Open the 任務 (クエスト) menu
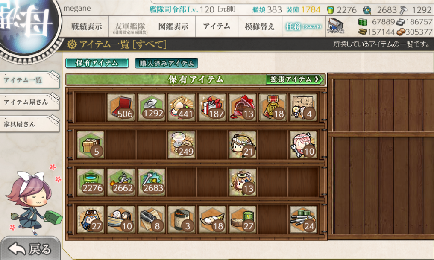This screenshot has height=260, width=434. pyautogui.click(x=304, y=26)
